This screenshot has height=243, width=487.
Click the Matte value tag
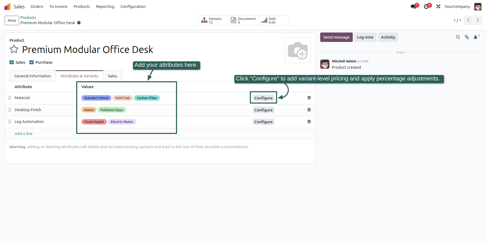pyautogui.click(x=89, y=110)
